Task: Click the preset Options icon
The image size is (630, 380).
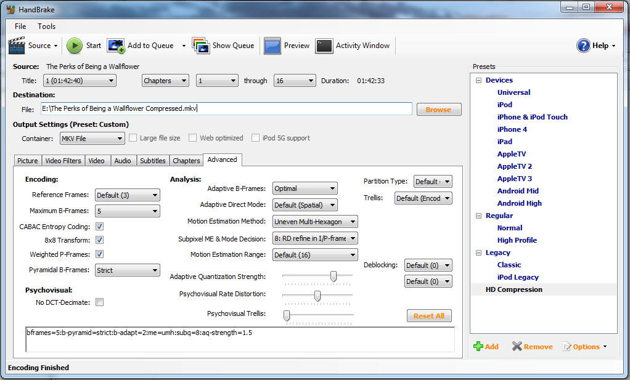Action: pos(567,346)
